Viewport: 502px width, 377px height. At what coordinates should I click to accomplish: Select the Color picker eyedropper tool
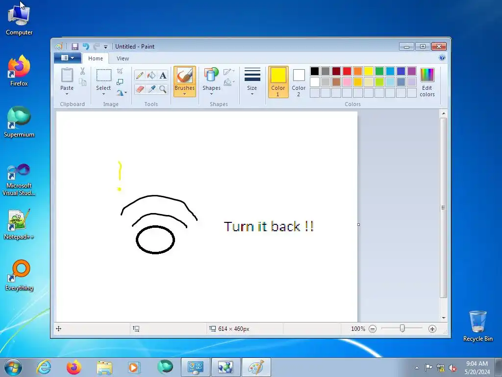tap(151, 89)
